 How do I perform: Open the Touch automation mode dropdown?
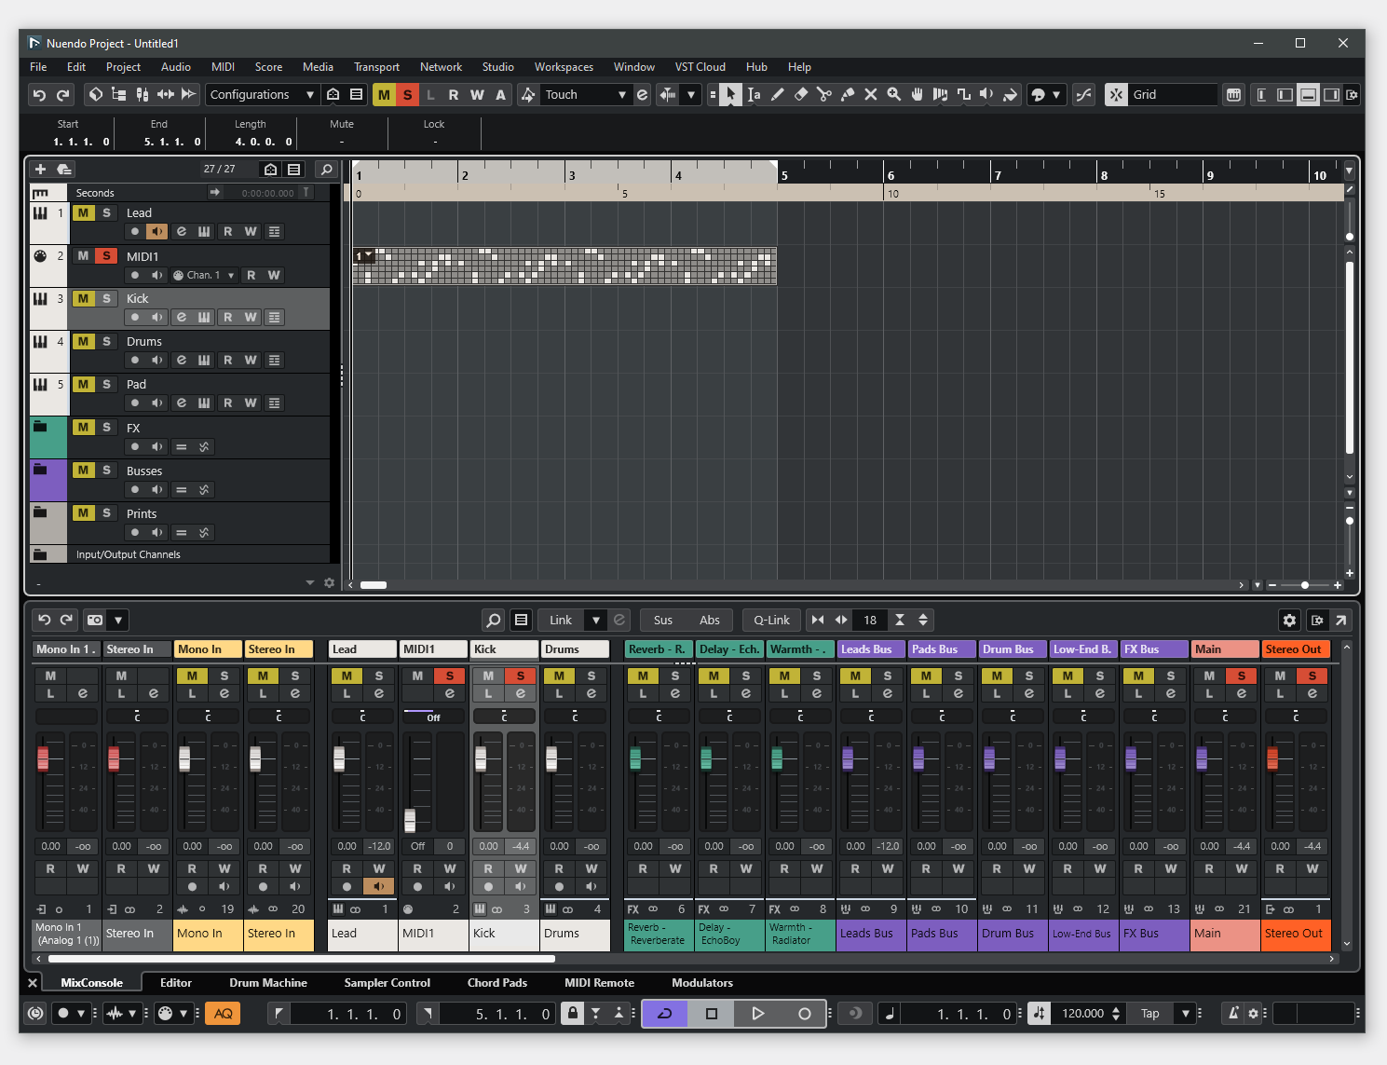click(x=585, y=94)
